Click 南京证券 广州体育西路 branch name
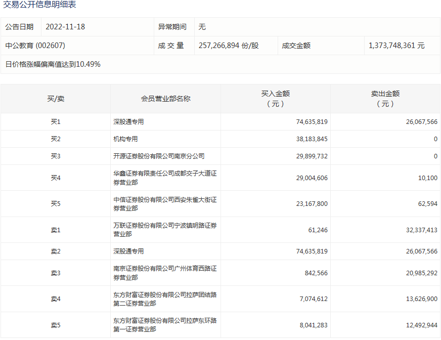The image size is (441, 340). click(x=165, y=273)
